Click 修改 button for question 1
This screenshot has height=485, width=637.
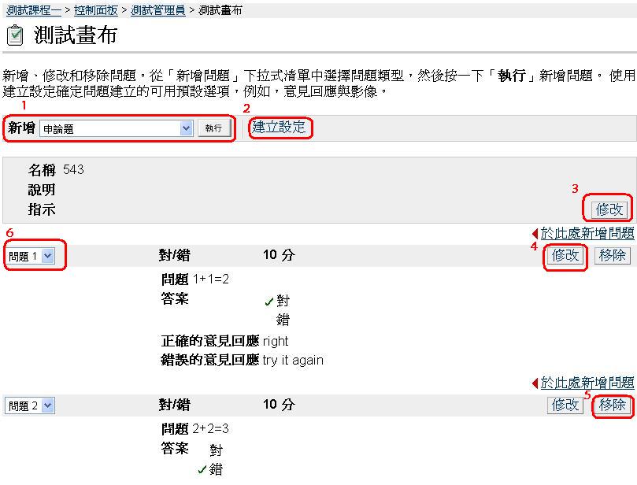pyautogui.click(x=565, y=255)
